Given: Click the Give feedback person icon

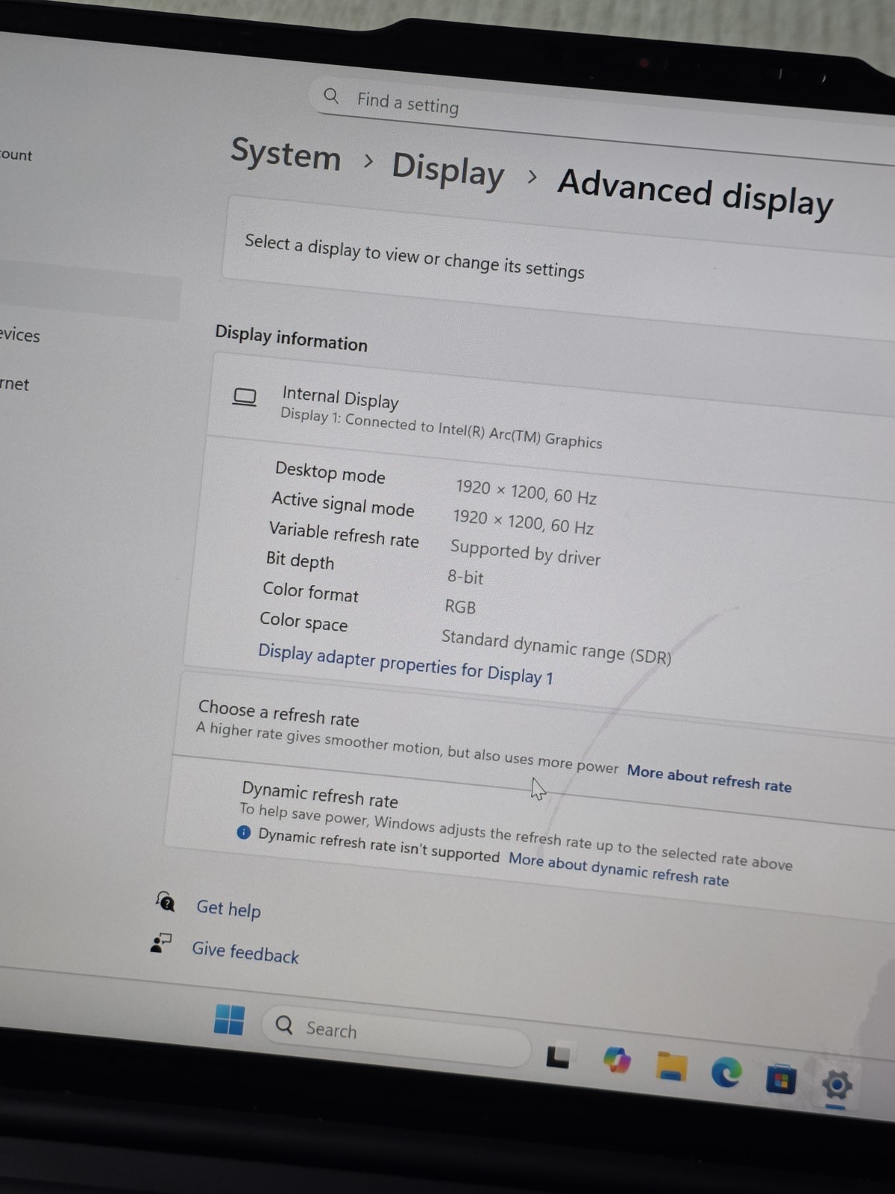Looking at the screenshot, I should click(160, 943).
